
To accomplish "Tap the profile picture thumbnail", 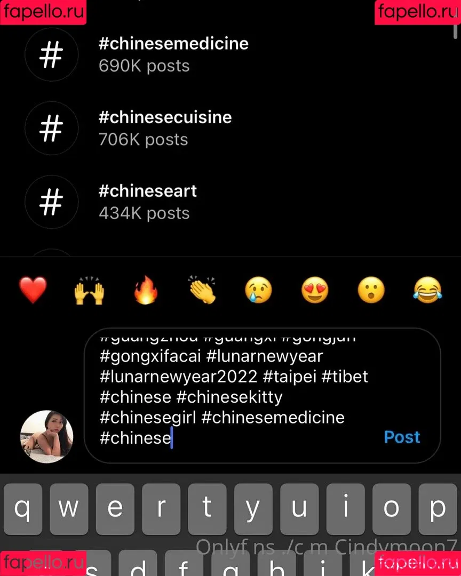I will click(x=46, y=436).
